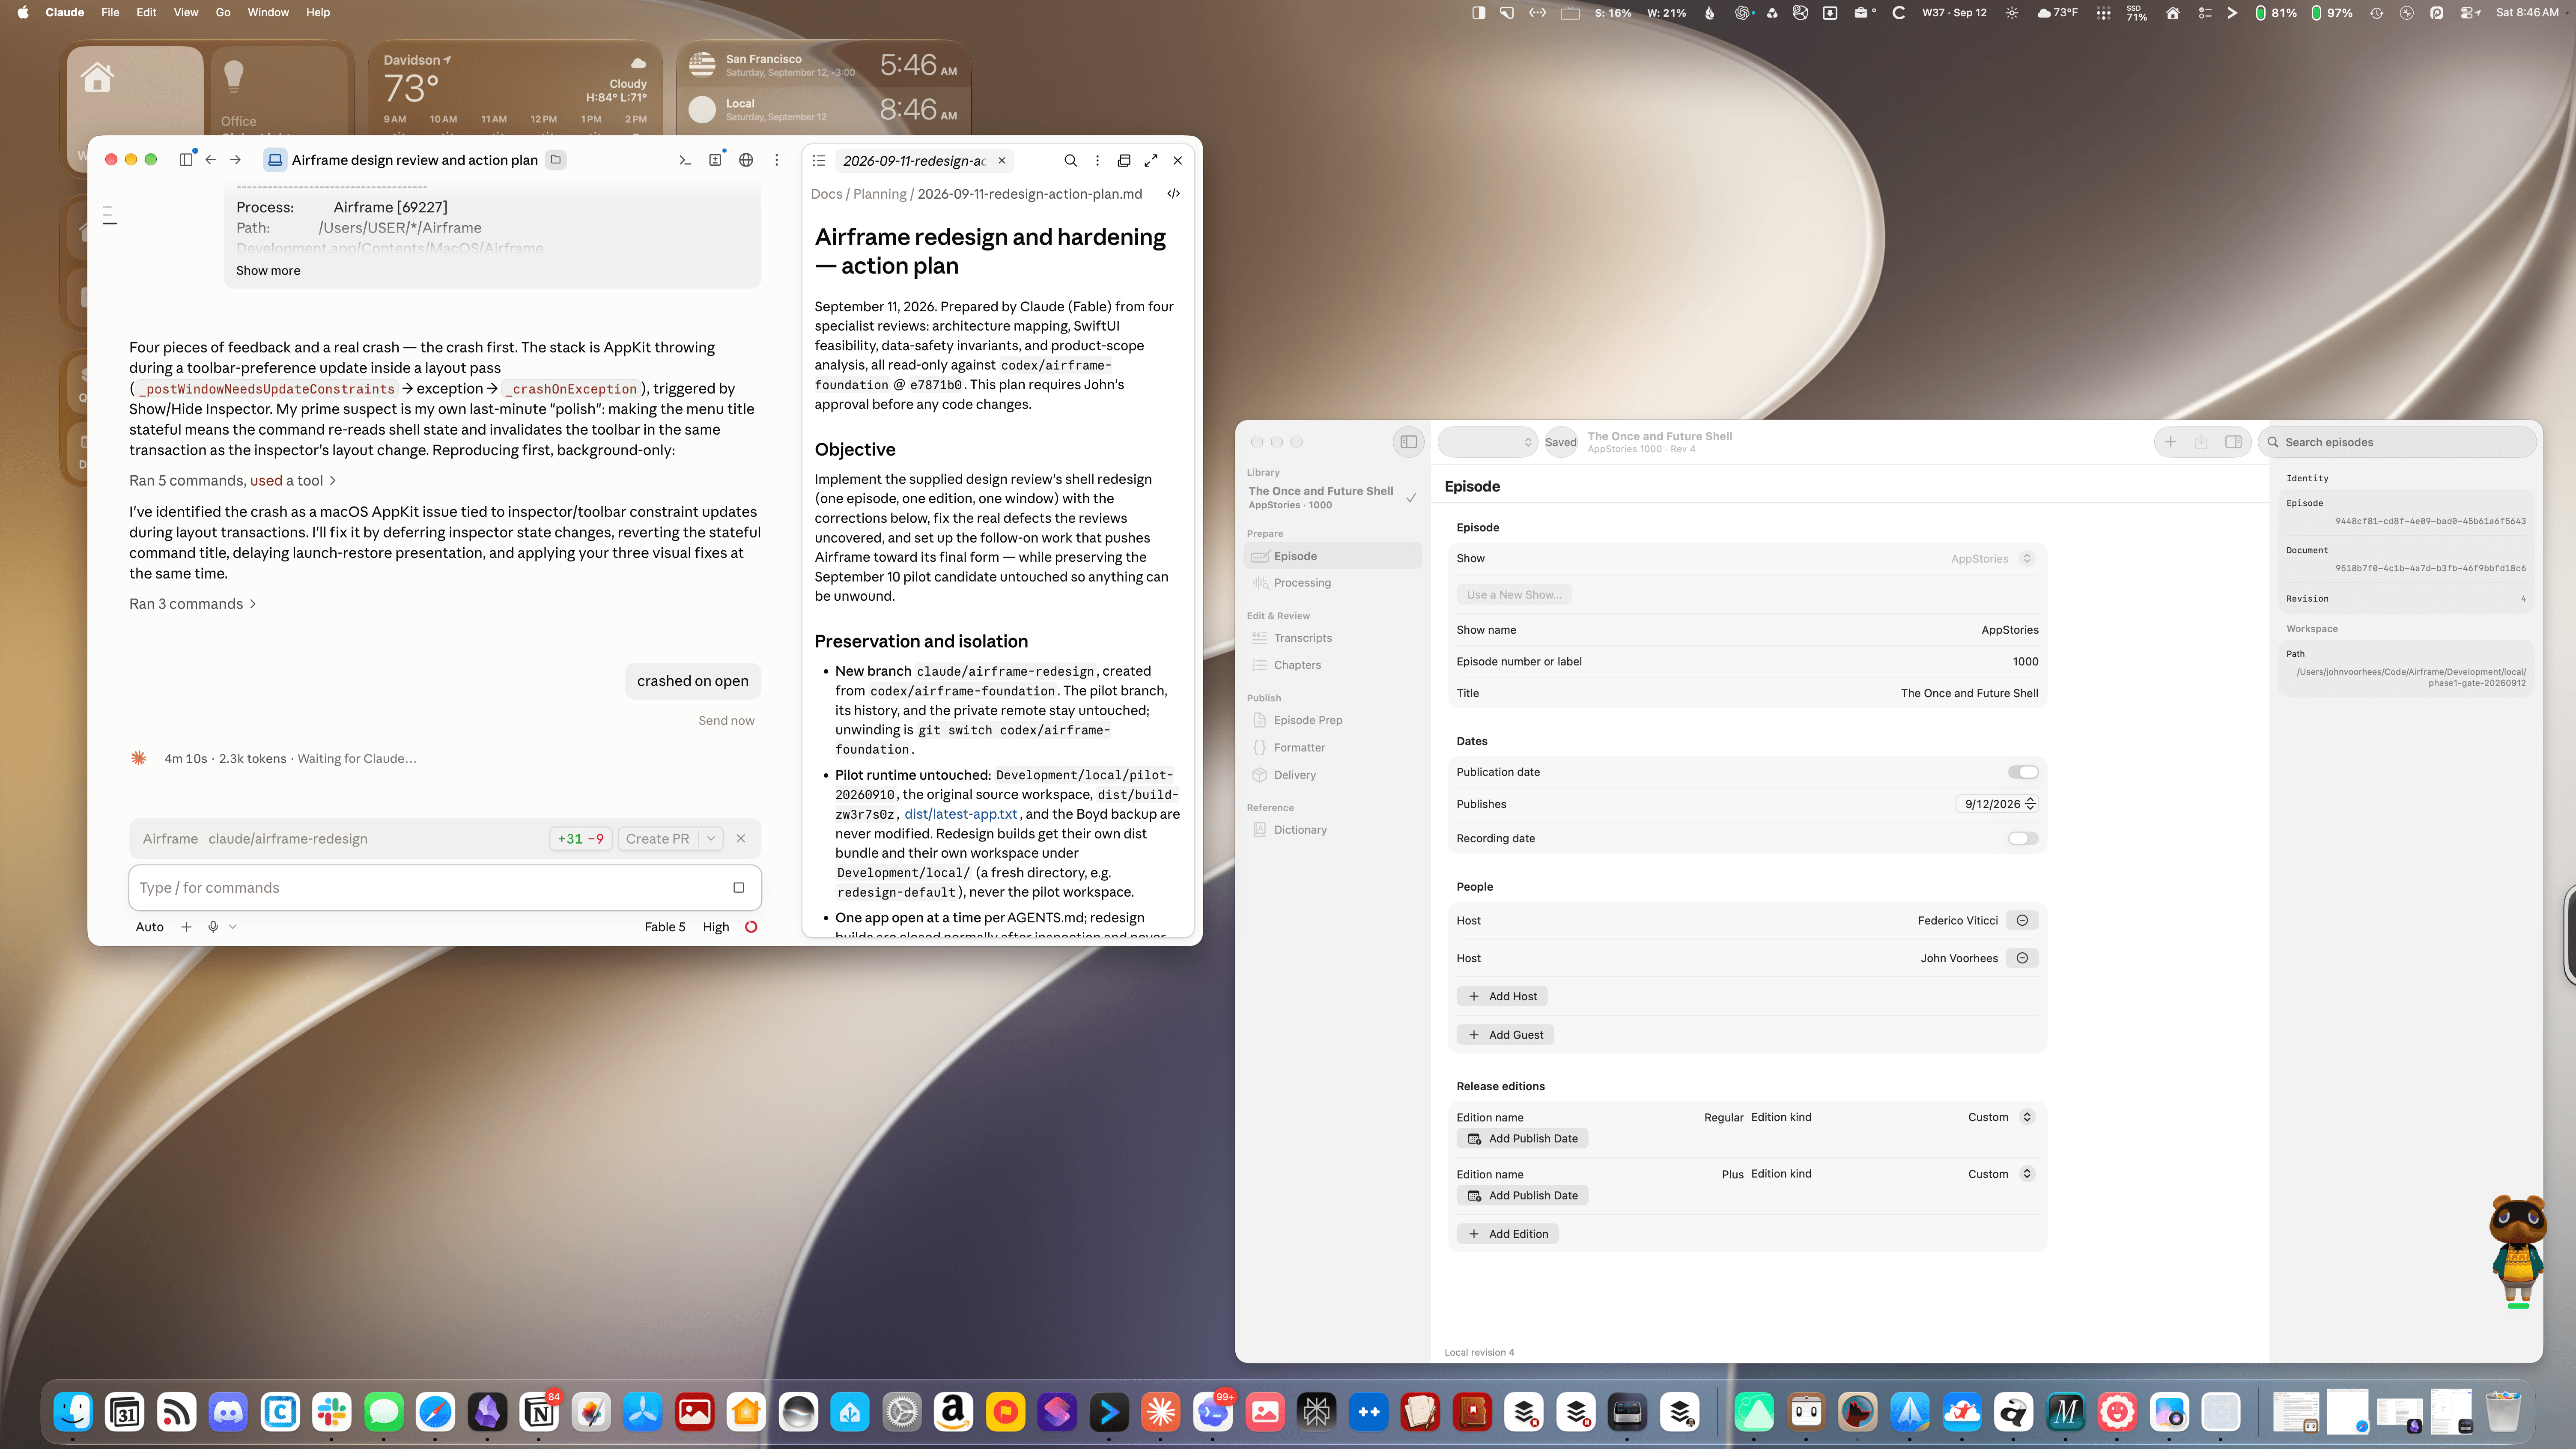Add Publish Date for Regular edition
The image size is (2576, 1449).
(1522, 1139)
